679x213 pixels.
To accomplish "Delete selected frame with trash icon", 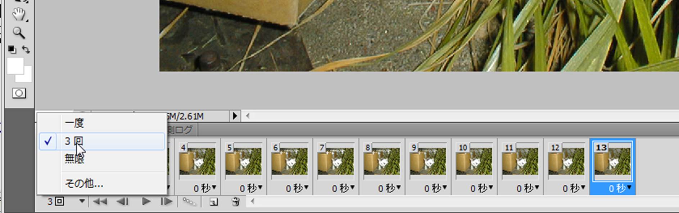I will coord(236,202).
